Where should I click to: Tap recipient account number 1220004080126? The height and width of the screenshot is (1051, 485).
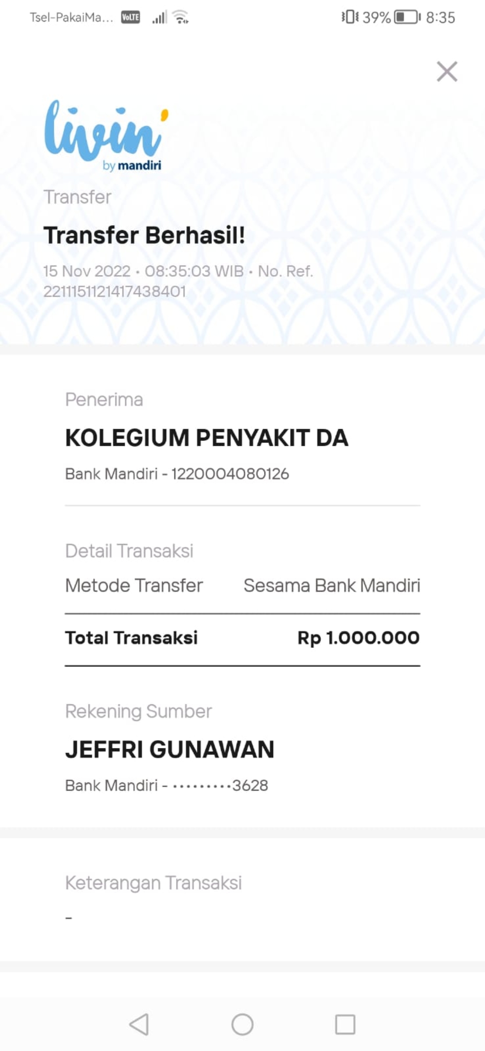[x=230, y=474]
